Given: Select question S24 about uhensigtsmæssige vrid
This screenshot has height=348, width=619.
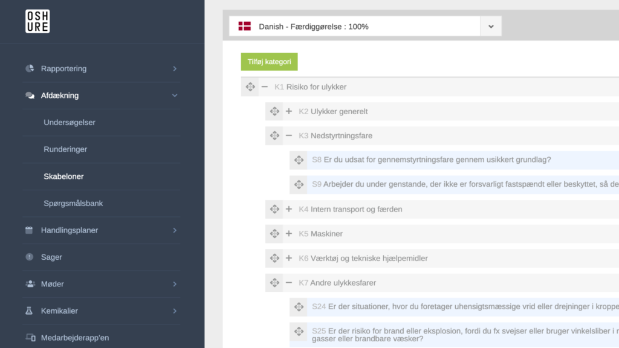Looking at the screenshot, I should point(459,307).
